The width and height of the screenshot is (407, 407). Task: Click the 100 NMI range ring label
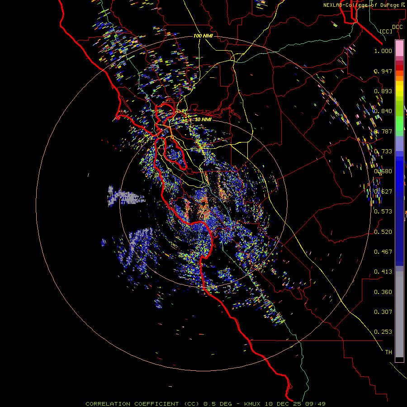[x=203, y=36]
